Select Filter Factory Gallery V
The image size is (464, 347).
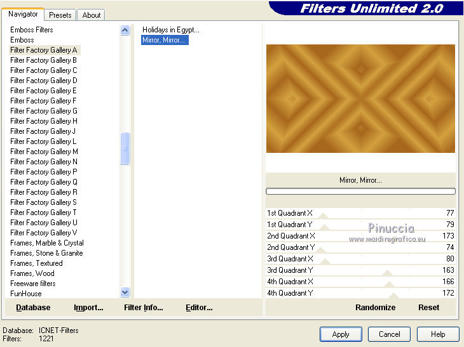tap(43, 233)
